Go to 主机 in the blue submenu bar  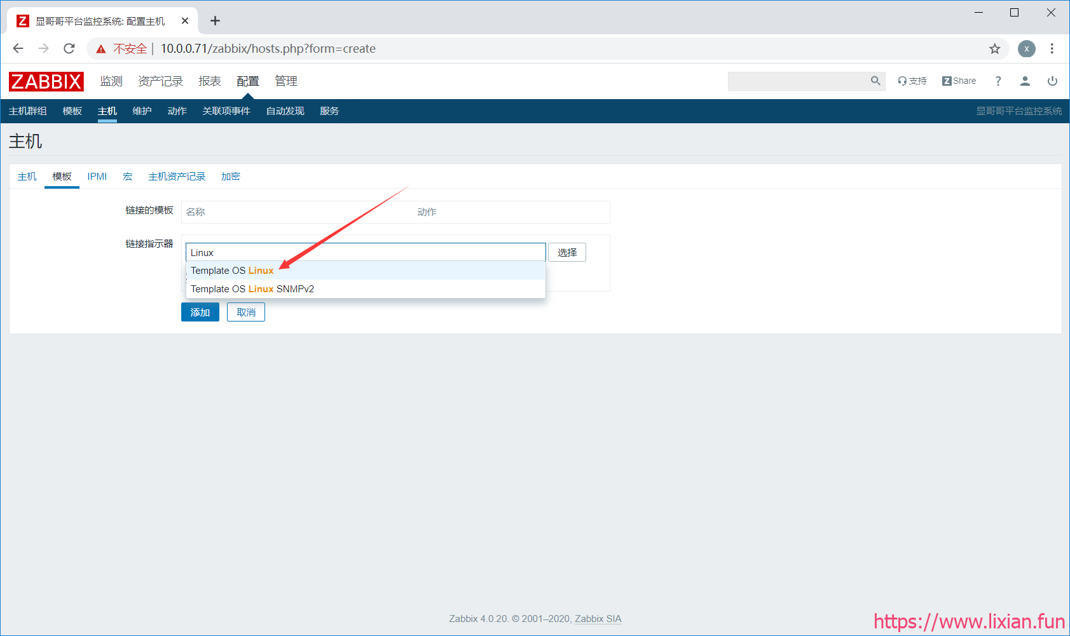[107, 111]
